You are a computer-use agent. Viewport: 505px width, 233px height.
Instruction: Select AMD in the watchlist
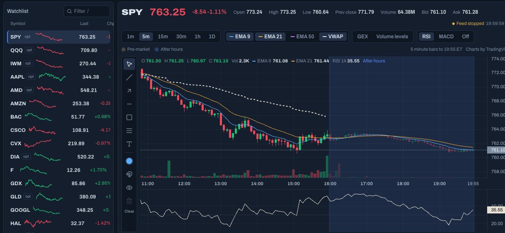coord(59,90)
